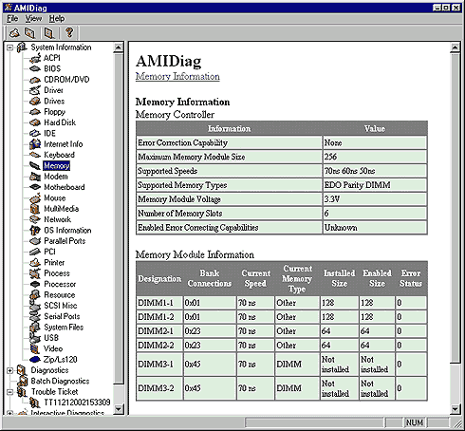
Task: Click the second toolbar icon
Action: 30,32
